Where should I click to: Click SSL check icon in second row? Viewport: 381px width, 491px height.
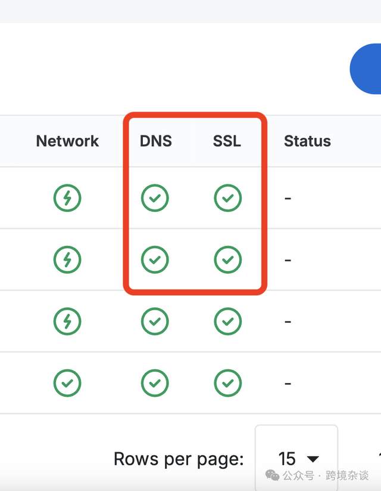[227, 260]
